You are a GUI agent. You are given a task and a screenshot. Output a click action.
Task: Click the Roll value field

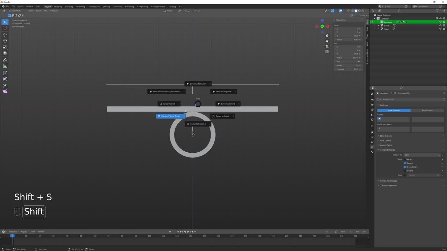click(x=348, y=62)
